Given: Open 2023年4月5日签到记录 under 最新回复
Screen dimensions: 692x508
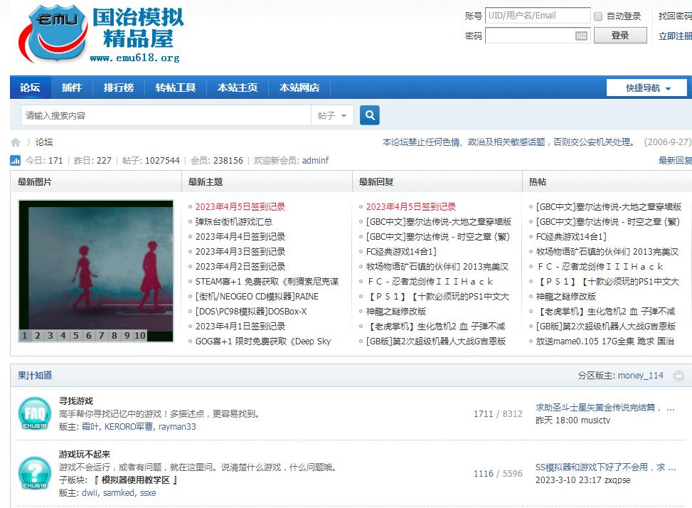Looking at the screenshot, I should [x=411, y=206].
